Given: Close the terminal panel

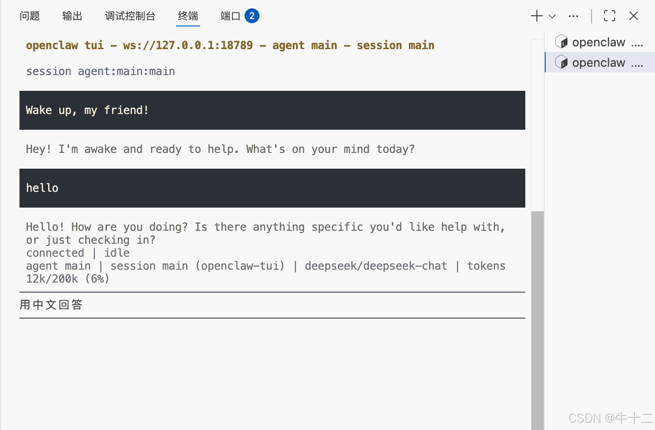Looking at the screenshot, I should click(634, 16).
